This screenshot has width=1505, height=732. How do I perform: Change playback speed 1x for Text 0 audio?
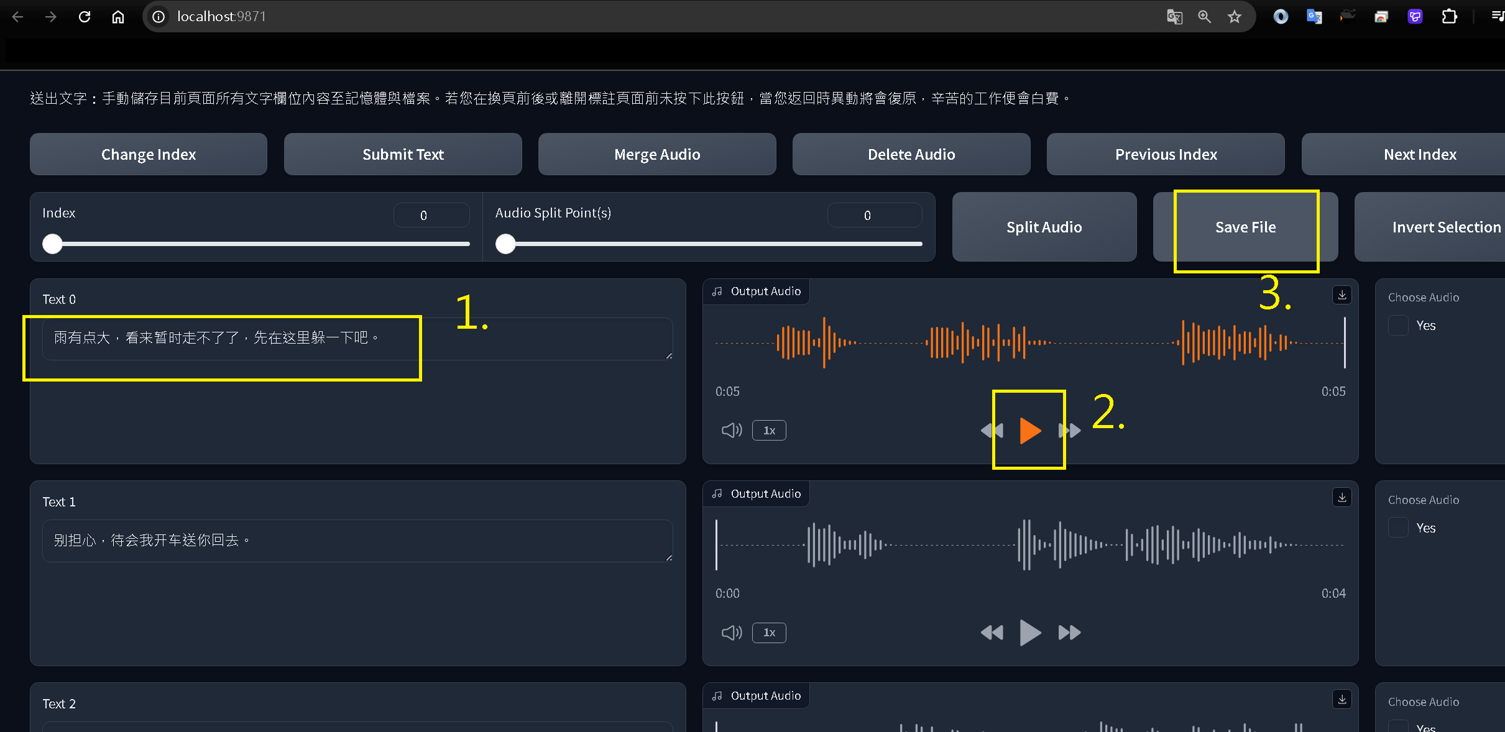[769, 431]
